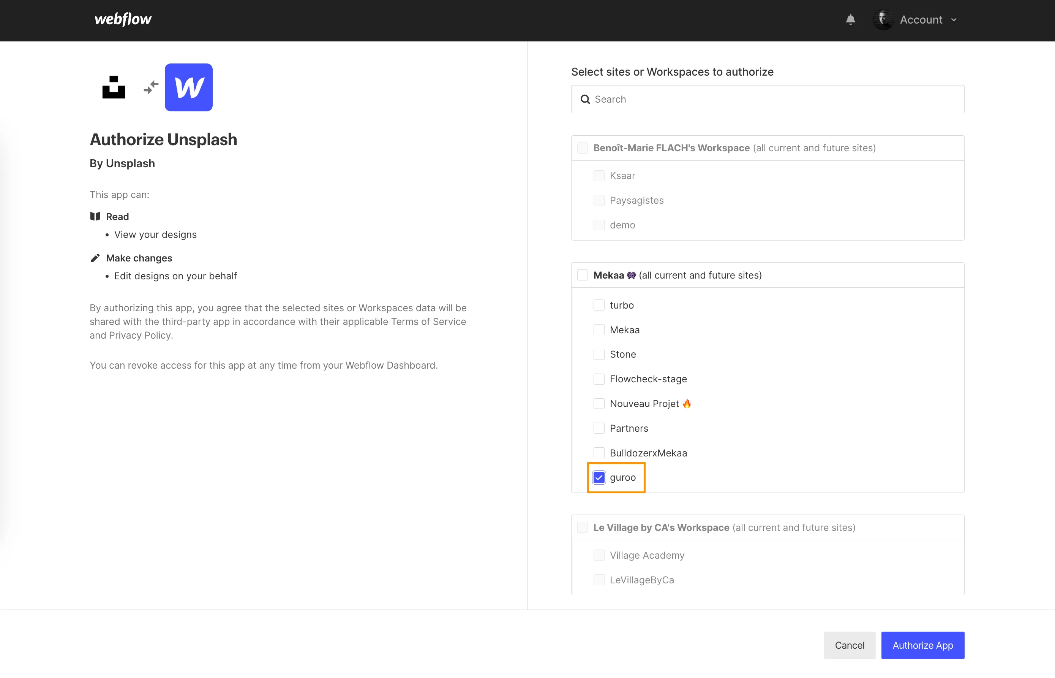Focus the Search sites input field

tap(767, 99)
